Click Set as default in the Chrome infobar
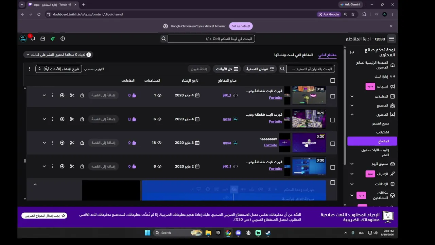 241,26
